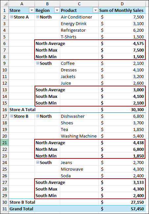149x214 pixels.
Task: Select the 5,400 Washing Machine value
Action: click(122, 136)
